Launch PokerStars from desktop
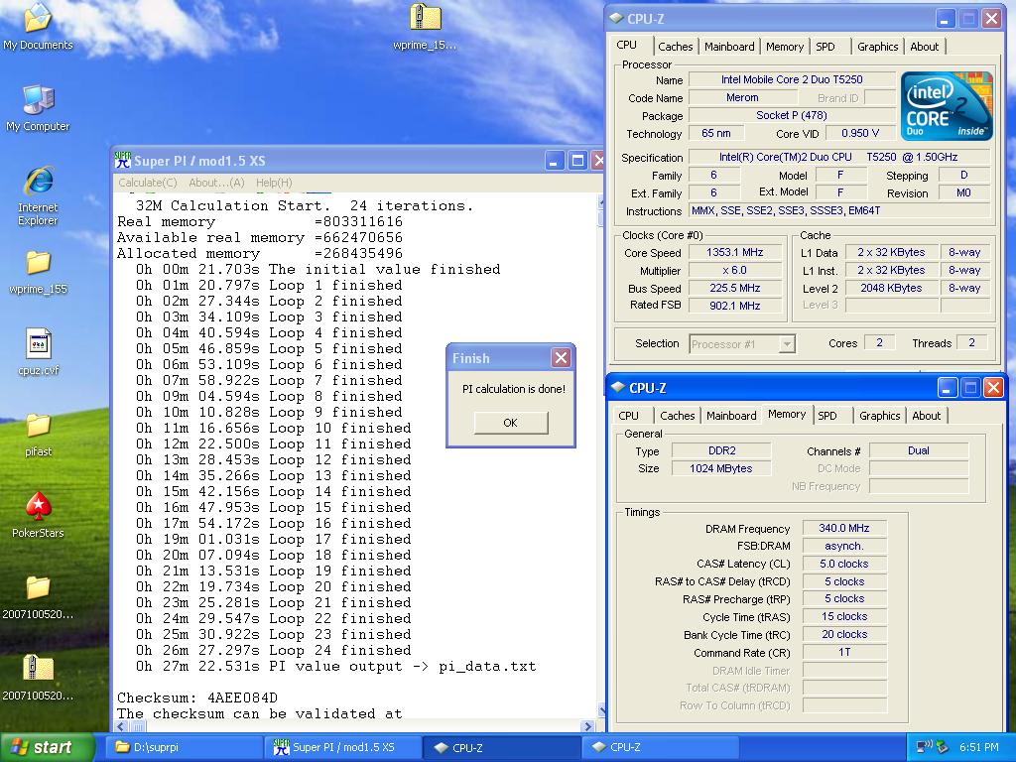 click(38, 515)
